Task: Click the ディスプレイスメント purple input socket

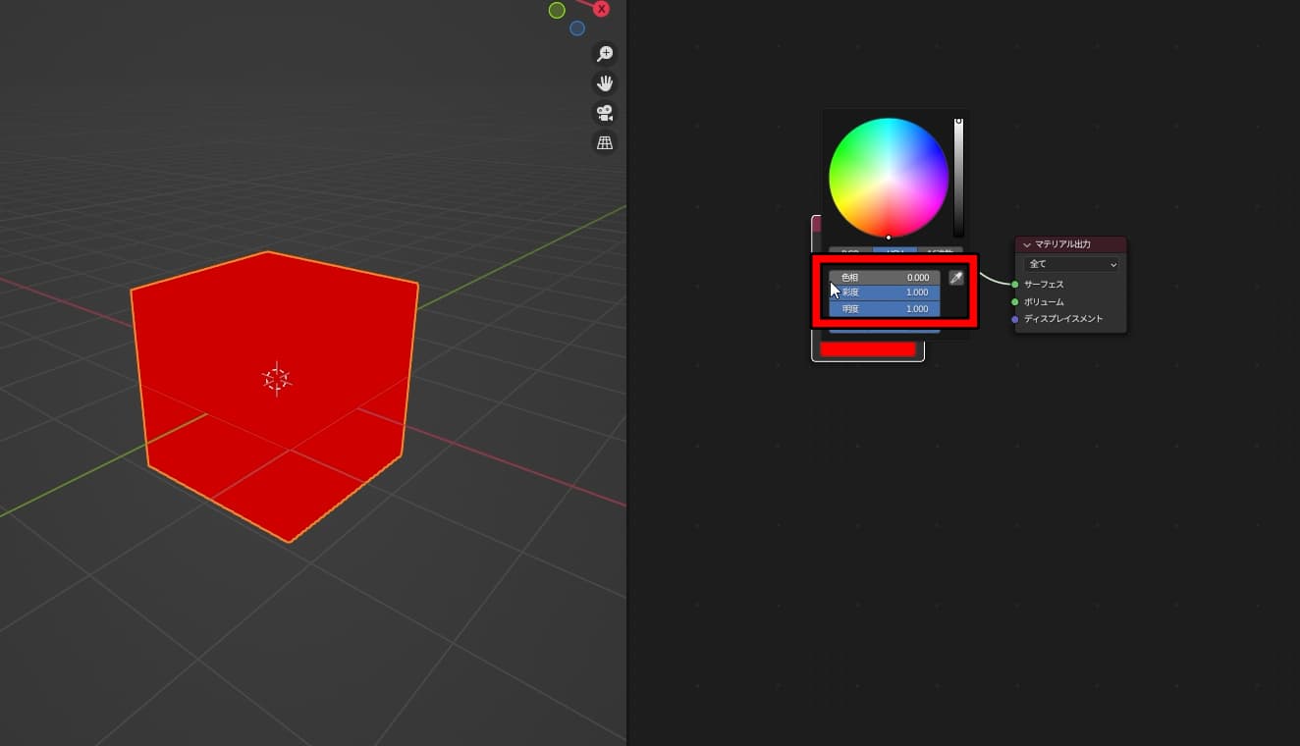Action: [x=1014, y=319]
